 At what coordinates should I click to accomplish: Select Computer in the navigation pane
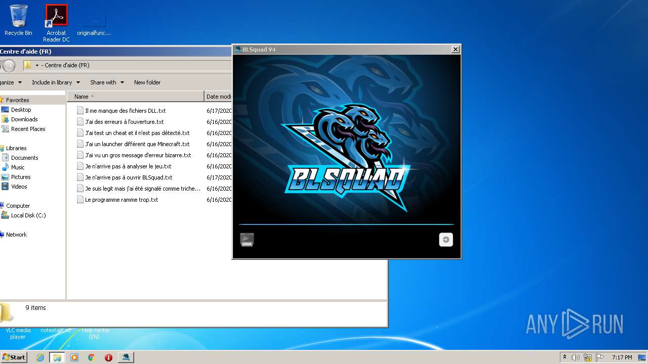coord(18,206)
